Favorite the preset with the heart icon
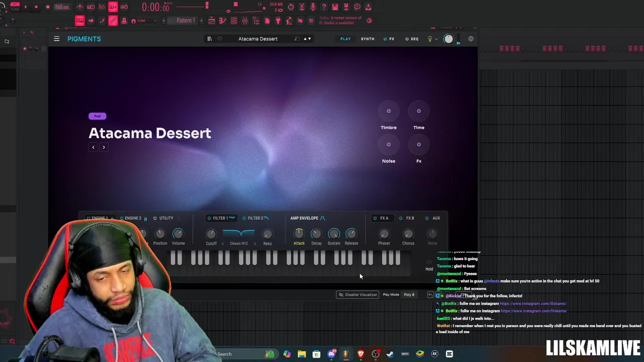 (219, 39)
